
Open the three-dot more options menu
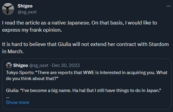coord(169,6)
